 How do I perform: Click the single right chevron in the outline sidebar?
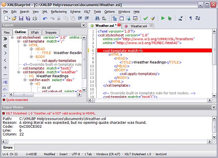point(5,53)
